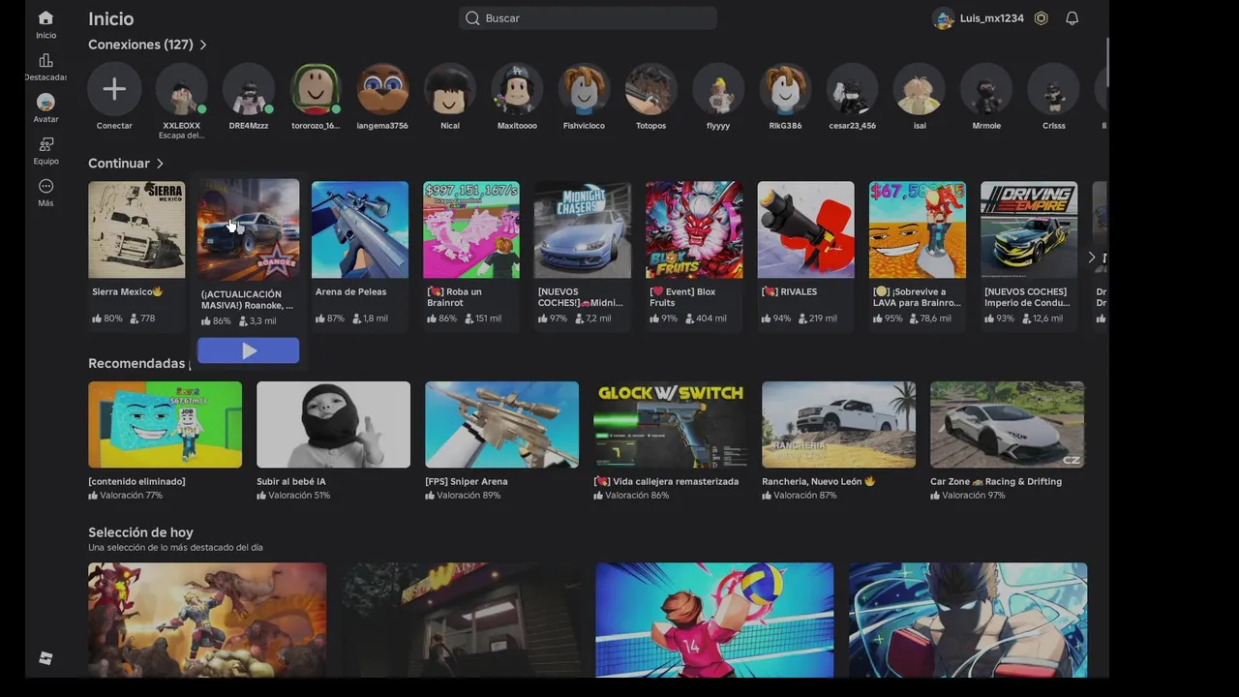The image size is (1239, 697).
Task: Click the search field Buscar
Action: pyautogui.click(x=588, y=18)
